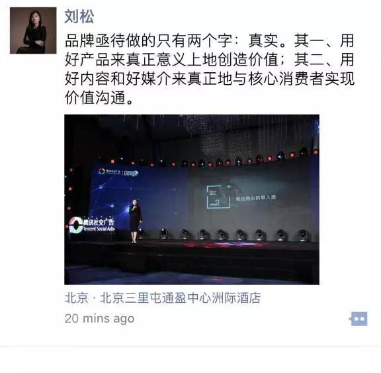The width and height of the screenshot is (381, 373).
Task: Open the profile via the 刘松 name
Action: click(79, 17)
